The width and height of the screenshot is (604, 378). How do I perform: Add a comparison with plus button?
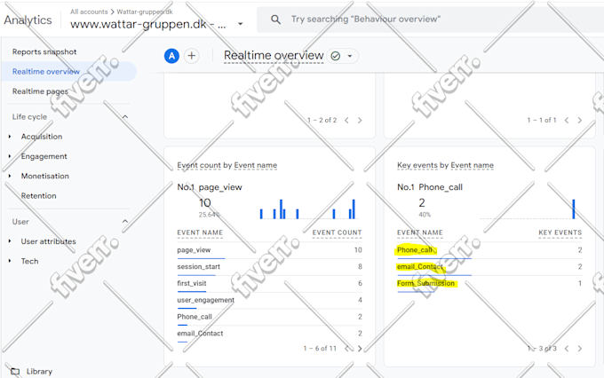tap(192, 56)
